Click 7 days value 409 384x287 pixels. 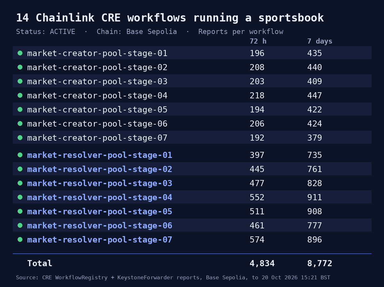(x=315, y=82)
